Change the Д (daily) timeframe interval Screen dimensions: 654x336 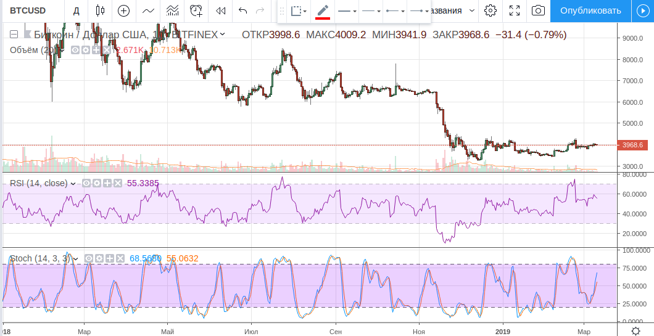click(77, 10)
